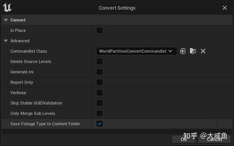
Task: Close the Convert Settings dialog
Action: tap(225, 8)
